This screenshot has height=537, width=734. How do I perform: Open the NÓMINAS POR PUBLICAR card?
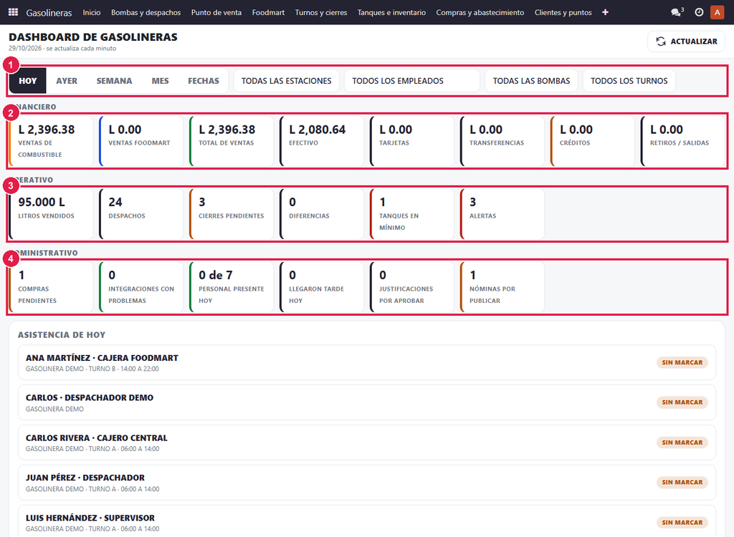coord(502,286)
